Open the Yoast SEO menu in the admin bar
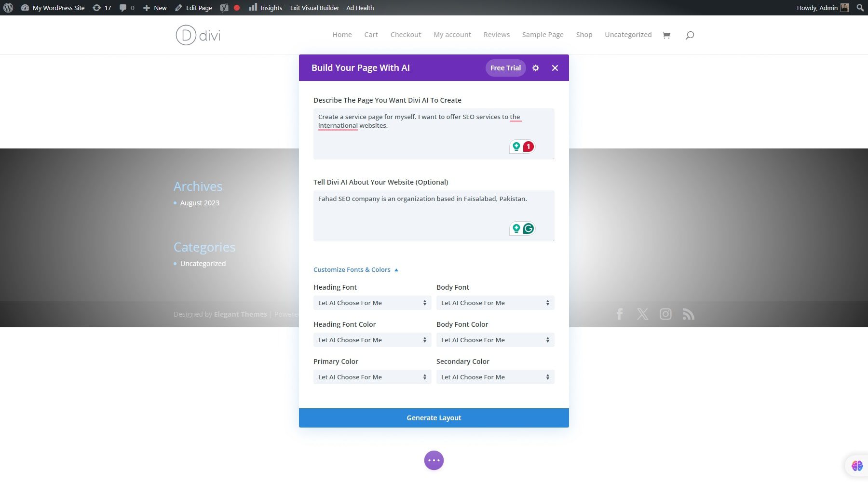This screenshot has height=482, width=868. pos(224,8)
